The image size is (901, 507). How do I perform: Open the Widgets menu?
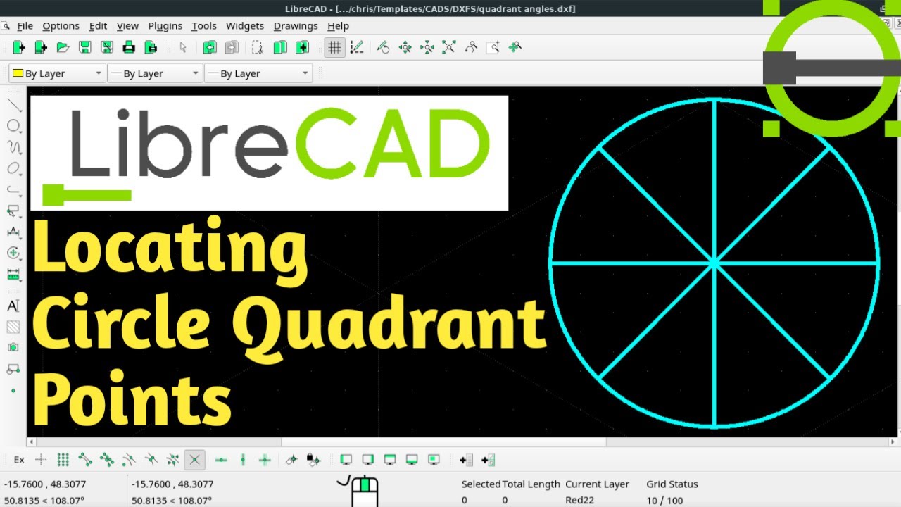[x=245, y=26]
